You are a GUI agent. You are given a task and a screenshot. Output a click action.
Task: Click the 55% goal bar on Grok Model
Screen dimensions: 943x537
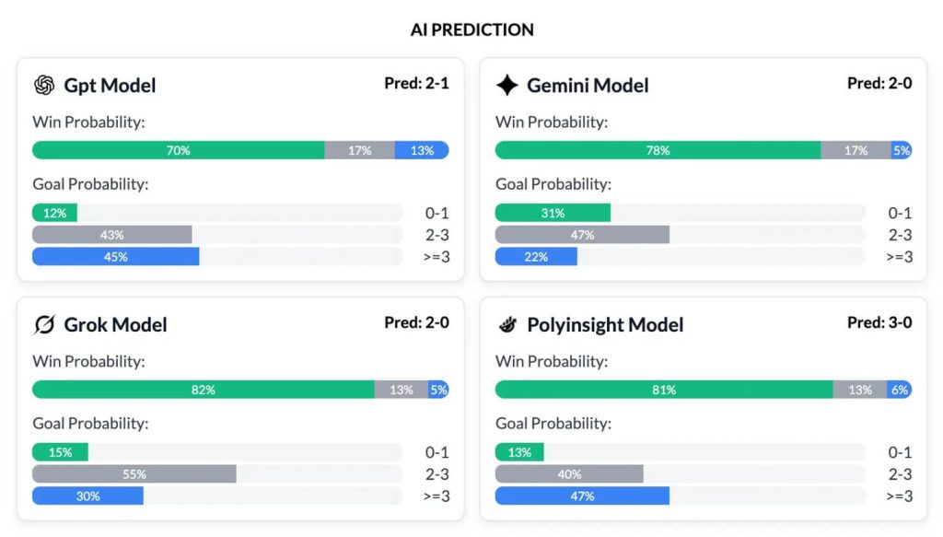(134, 474)
